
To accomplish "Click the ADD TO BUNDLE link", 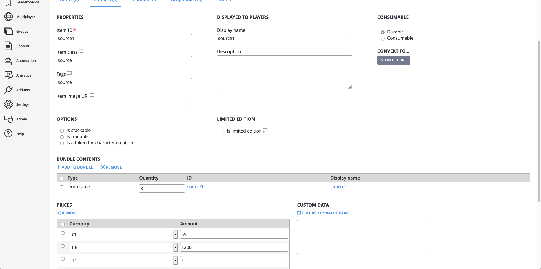I will click(75, 167).
